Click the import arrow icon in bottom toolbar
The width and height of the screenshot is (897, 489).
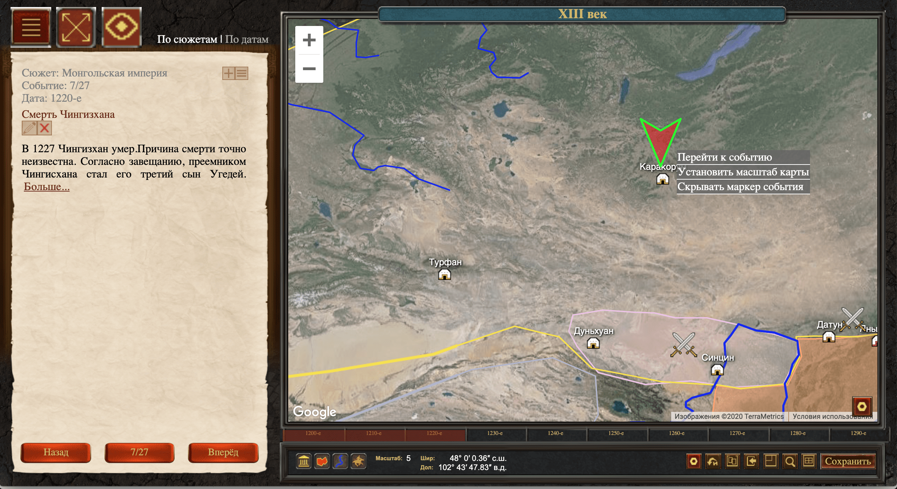(x=751, y=461)
